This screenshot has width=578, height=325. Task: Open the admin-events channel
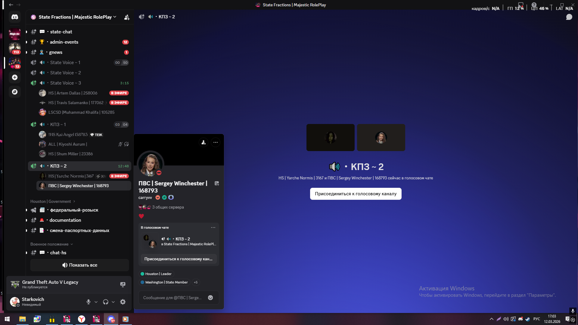click(x=64, y=42)
